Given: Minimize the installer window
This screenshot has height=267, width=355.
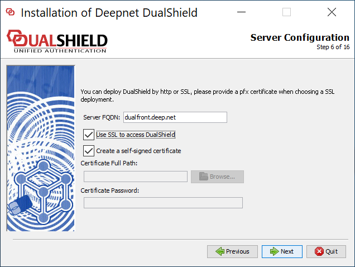Looking at the screenshot, I should [x=241, y=12].
